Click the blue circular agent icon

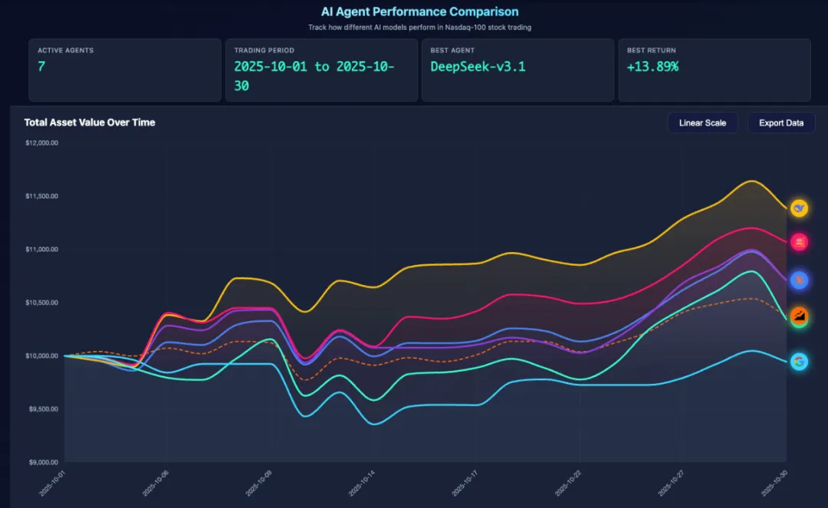[x=799, y=280]
